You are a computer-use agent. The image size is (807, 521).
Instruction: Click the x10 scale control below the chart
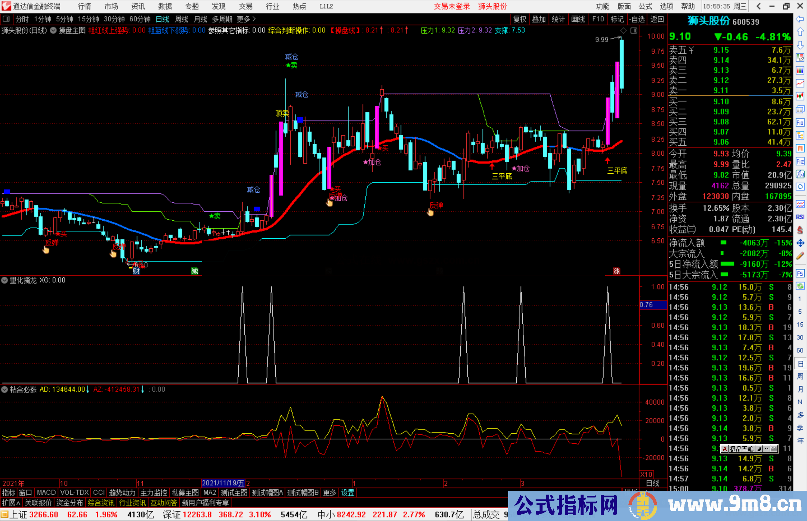click(647, 474)
